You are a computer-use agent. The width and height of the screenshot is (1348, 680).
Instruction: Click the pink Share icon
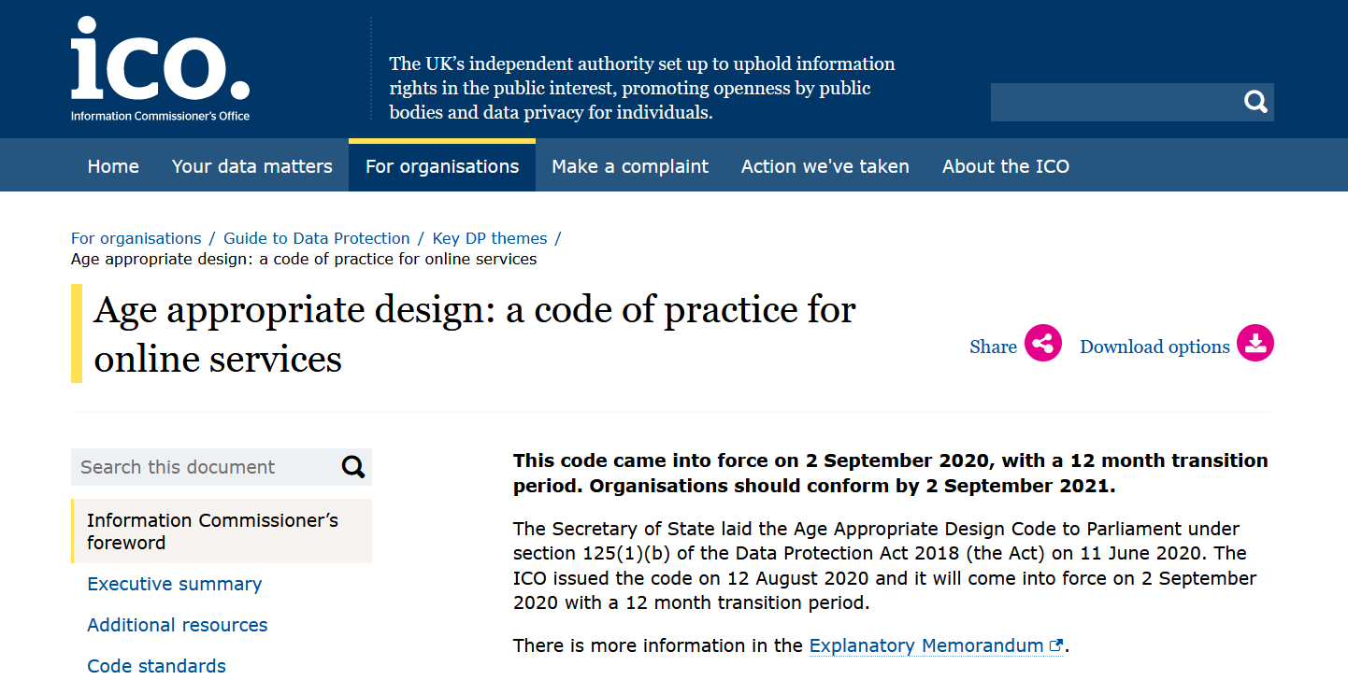coord(1043,344)
